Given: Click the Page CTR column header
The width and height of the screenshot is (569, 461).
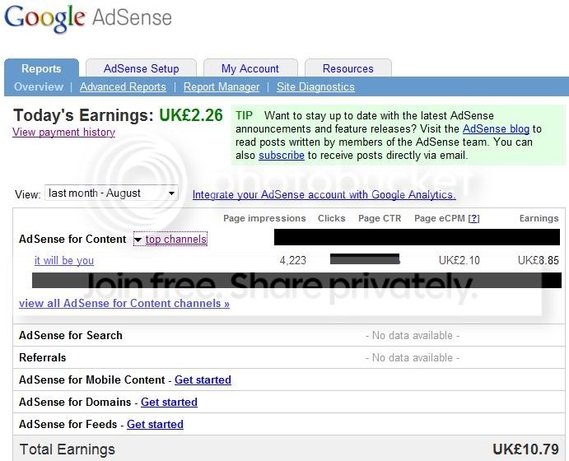Looking at the screenshot, I should point(380,218).
